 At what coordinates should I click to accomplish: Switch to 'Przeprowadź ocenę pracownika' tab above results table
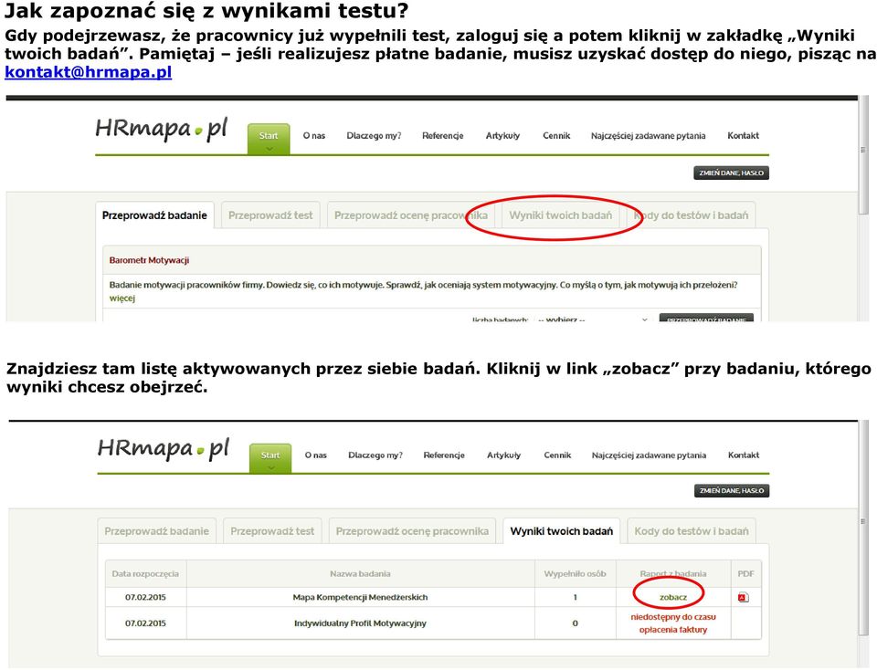pos(412,531)
